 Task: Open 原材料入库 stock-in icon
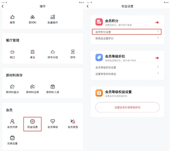(52, 87)
